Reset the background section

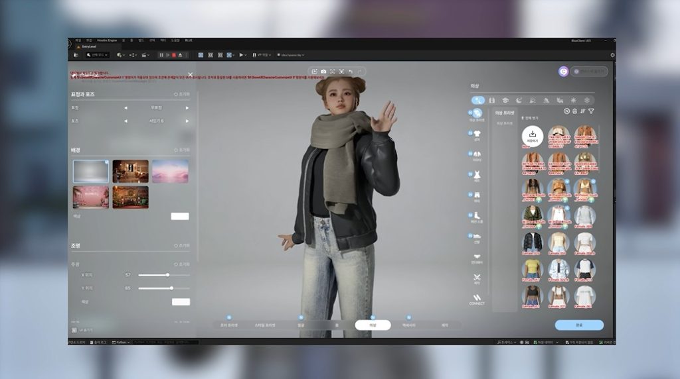(x=182, y=150)
